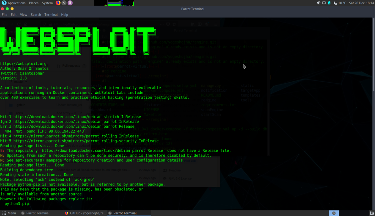Viewport: 375px width, 216px height.
Task: Toggle the bookmark star in the address bar
Action: (174, 24)
